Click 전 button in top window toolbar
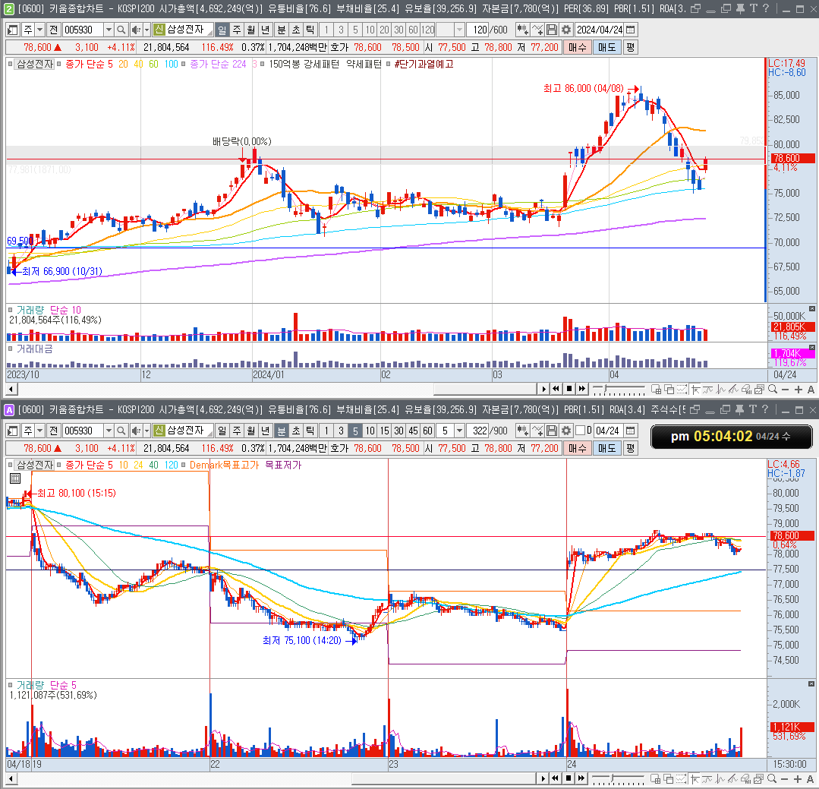Image resolution: width=819 pixels, height=789 pixels. 53,30
